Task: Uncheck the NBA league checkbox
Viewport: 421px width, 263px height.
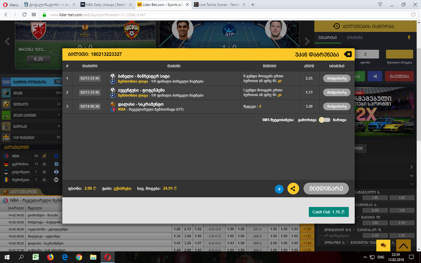Action: point(44,156)
